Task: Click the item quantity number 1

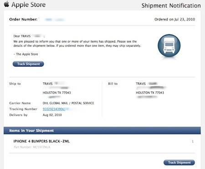Action: tap(193, 141)
